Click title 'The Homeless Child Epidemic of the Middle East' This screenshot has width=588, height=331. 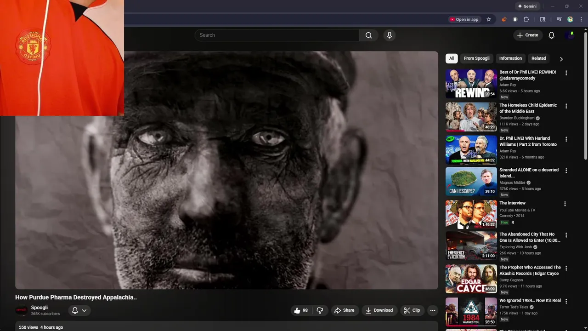(x=528, y=108)
